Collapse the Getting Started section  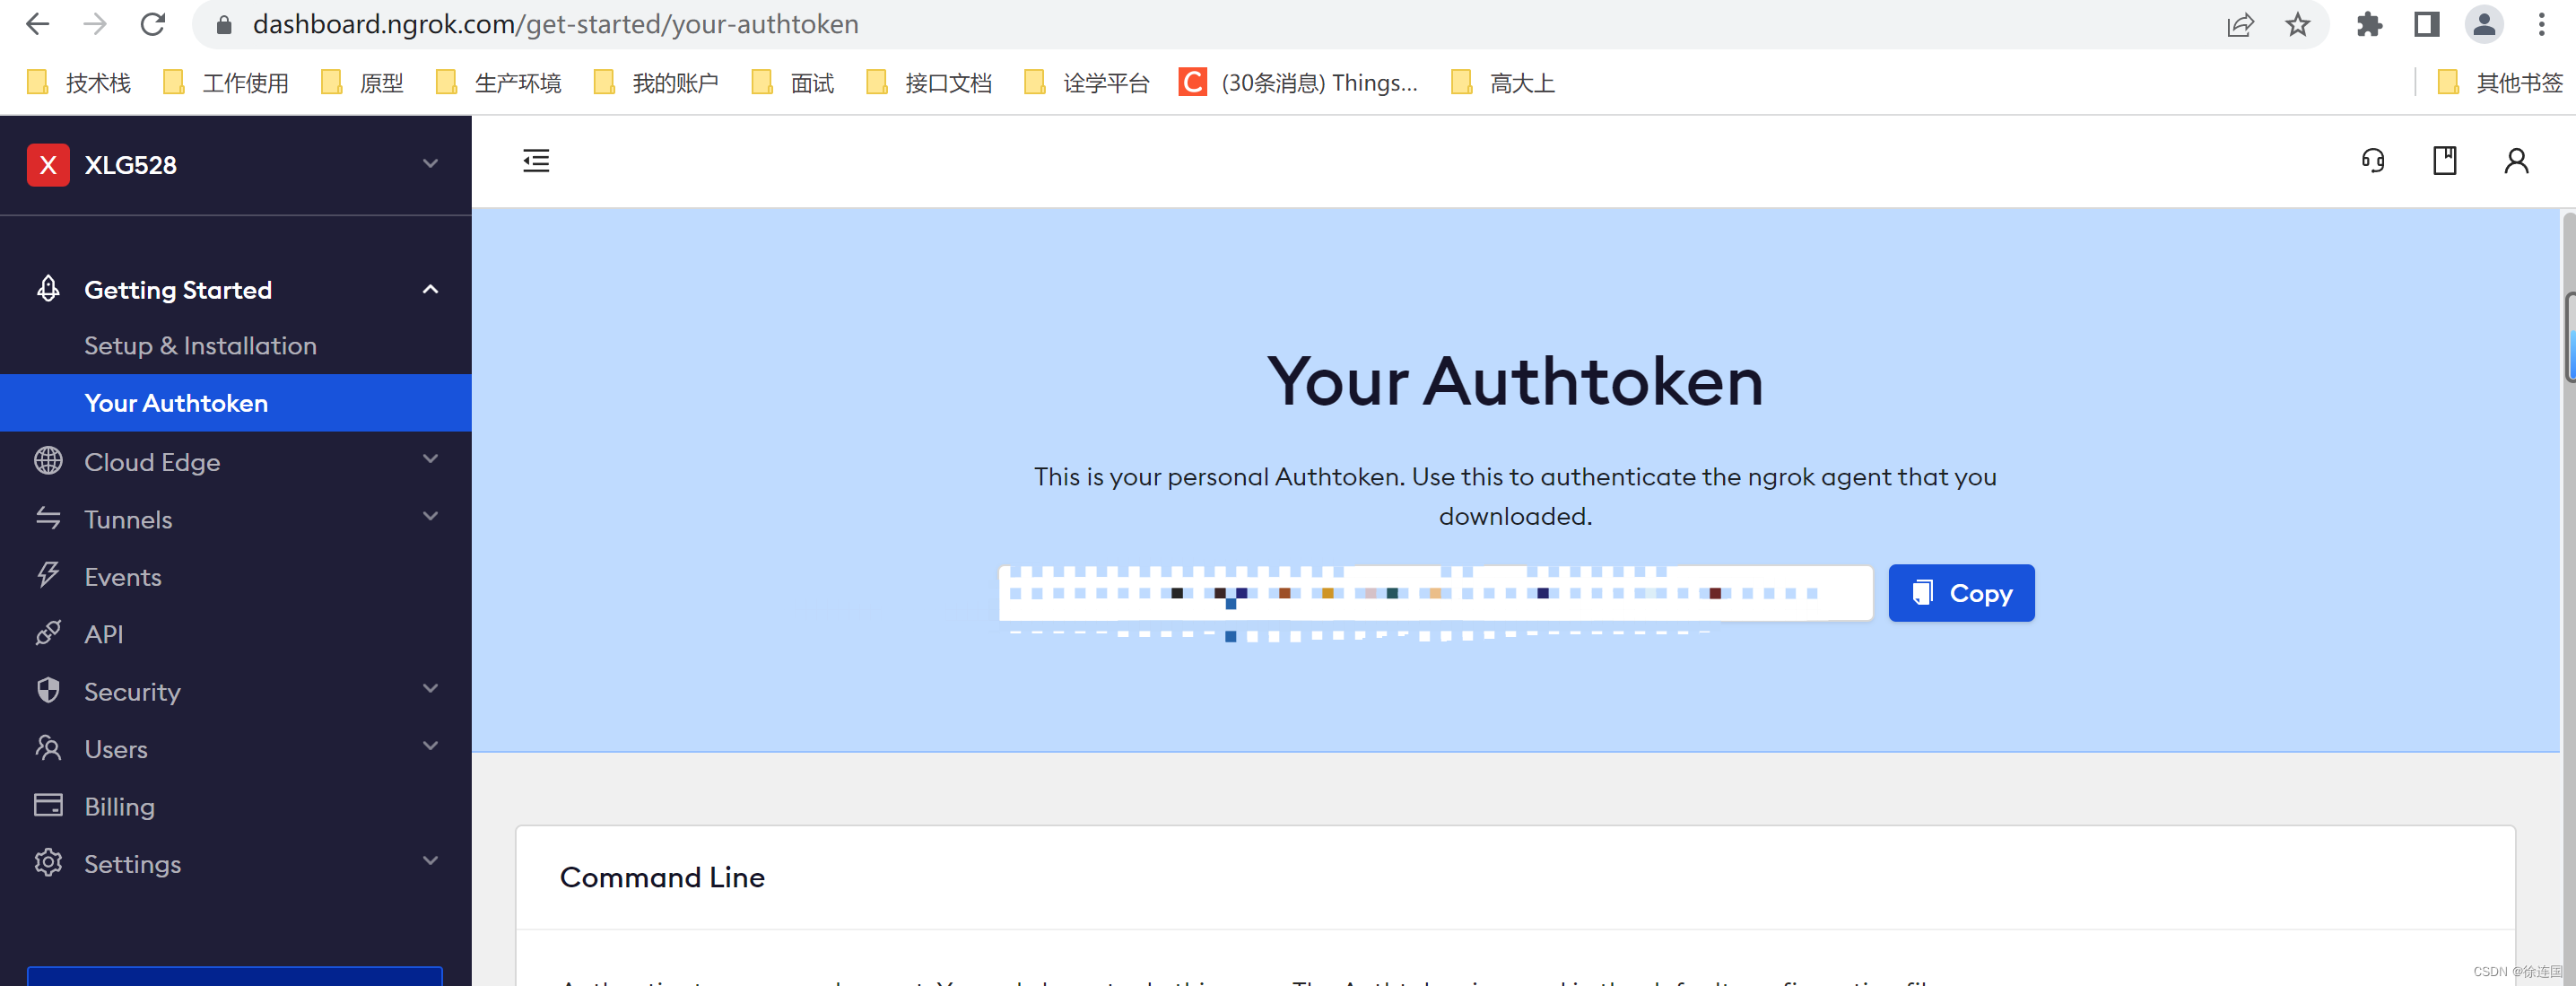click(430, 289)
